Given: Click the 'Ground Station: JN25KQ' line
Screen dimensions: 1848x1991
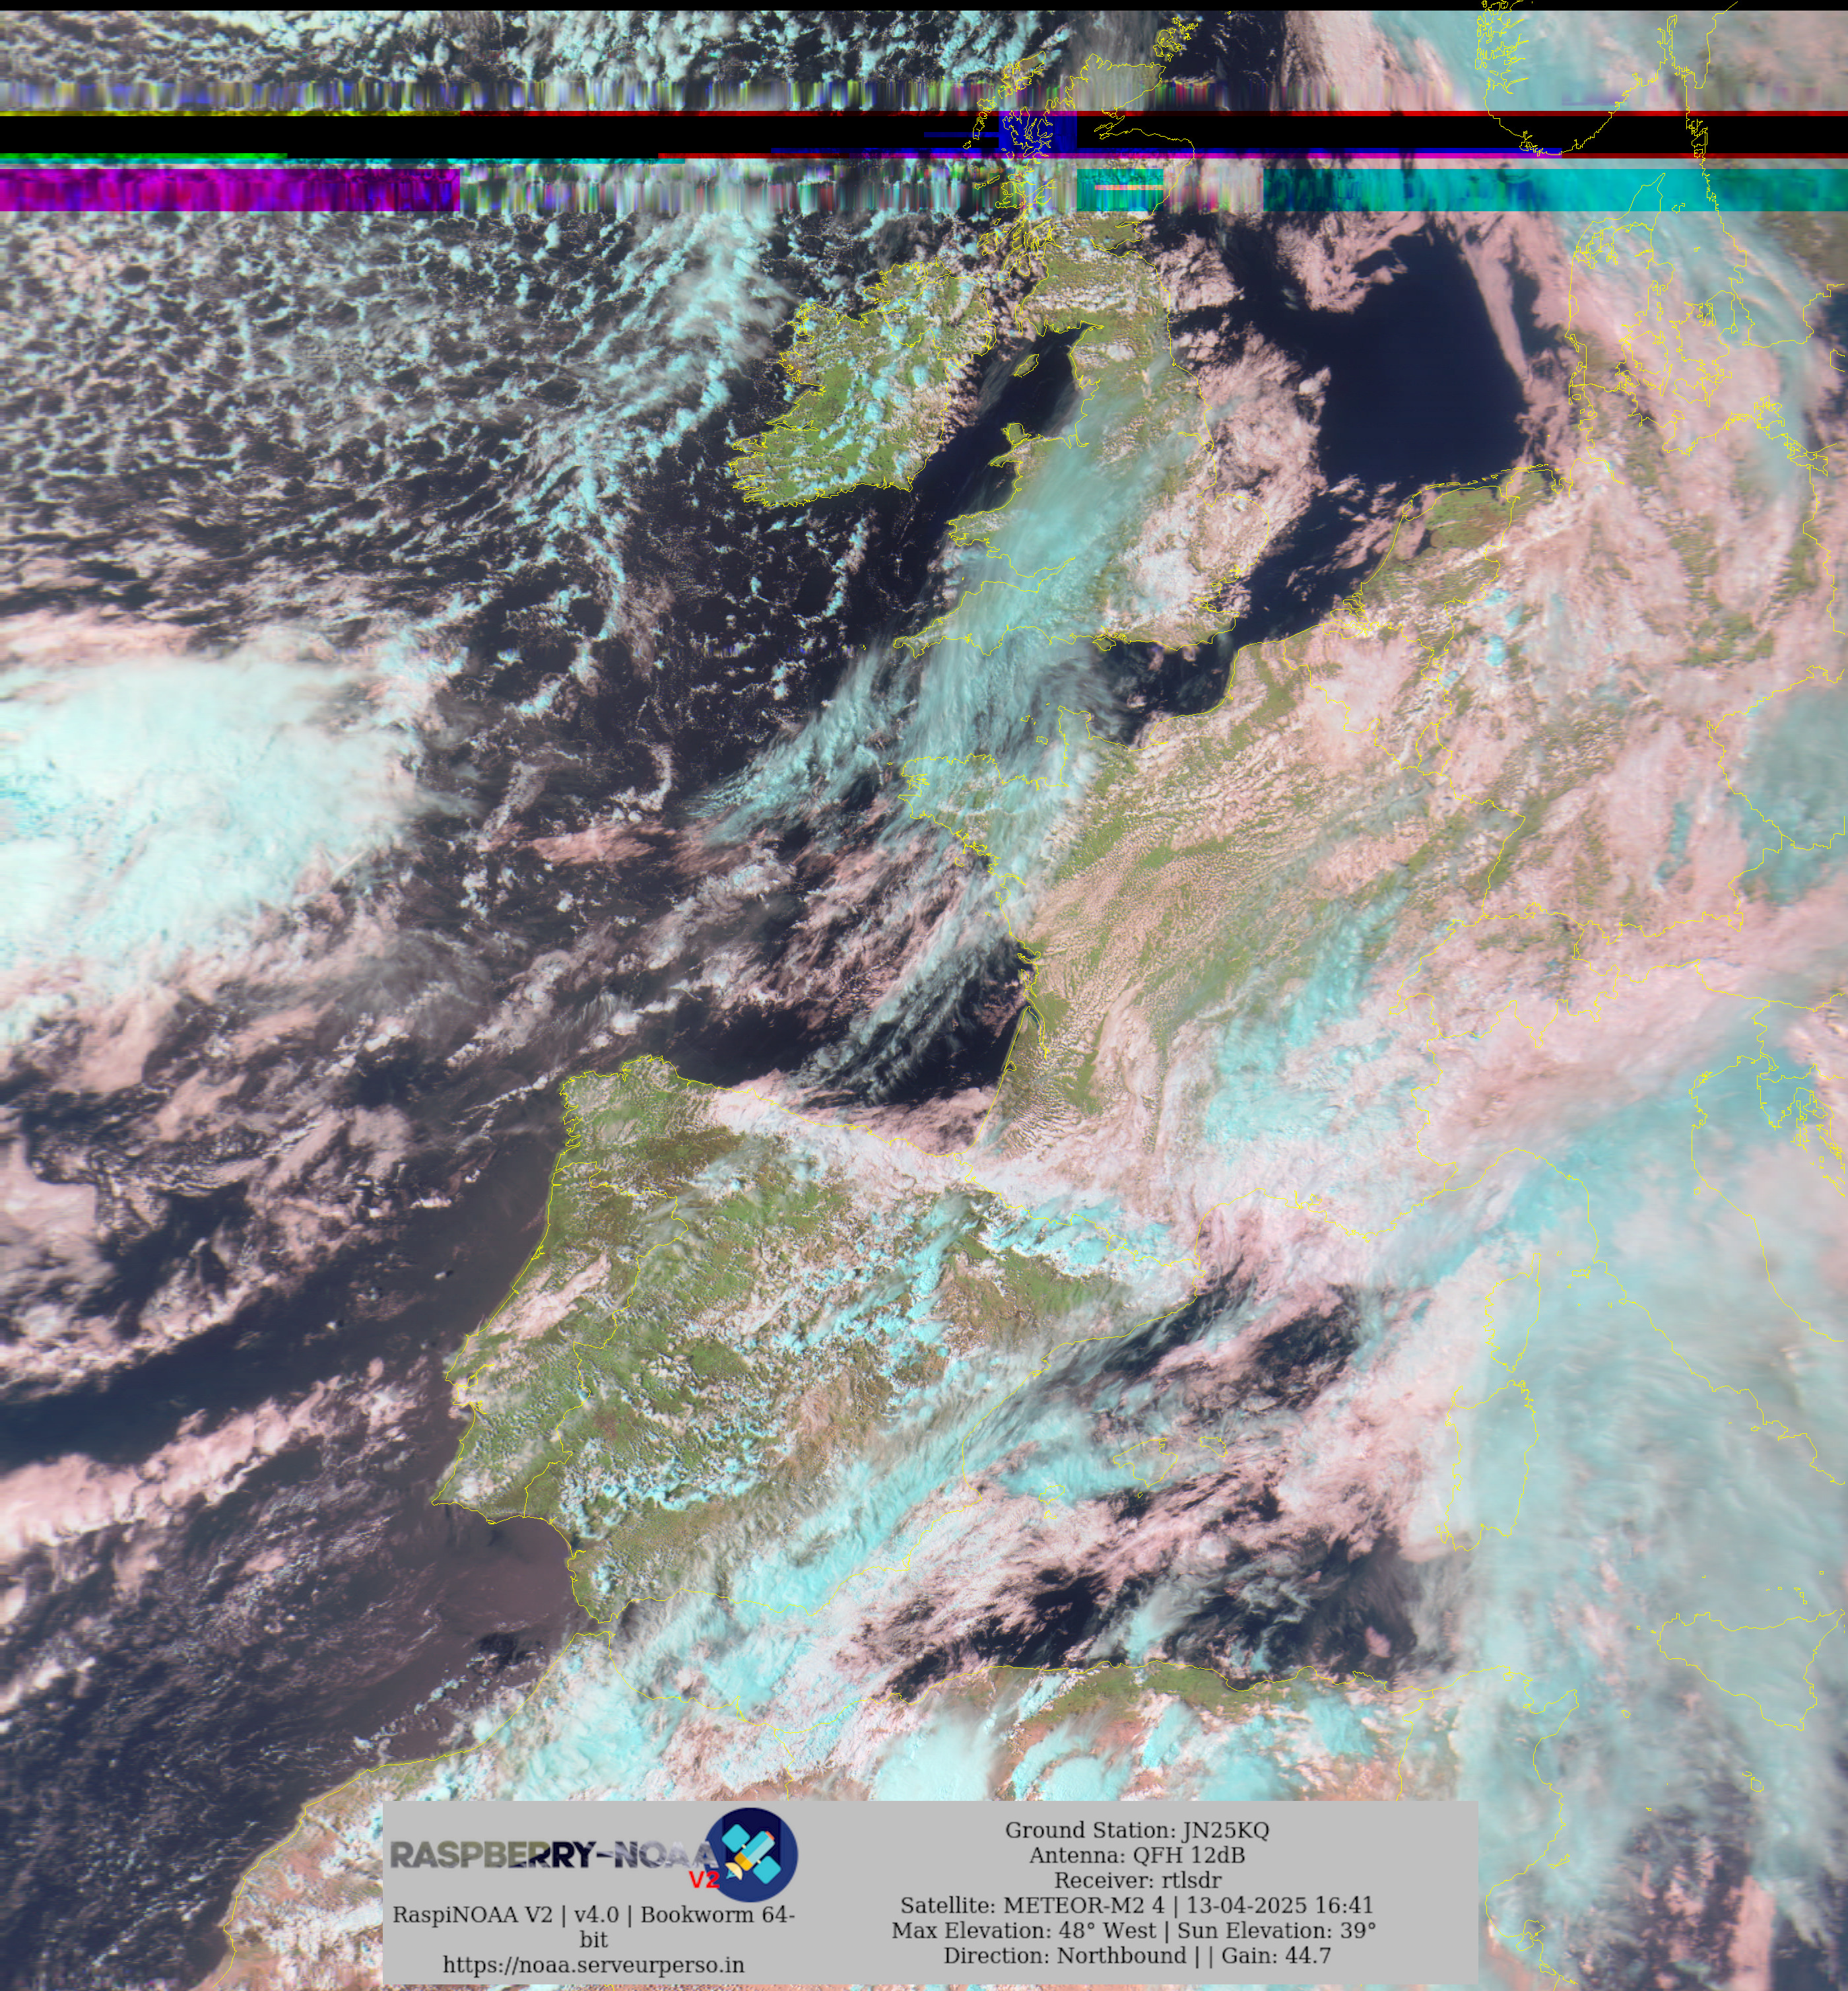Looking at the screenshot, I should coord(1137,1830).
